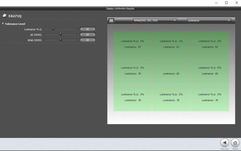Decrease the ΔE (2000) value

tap(81, 34)
